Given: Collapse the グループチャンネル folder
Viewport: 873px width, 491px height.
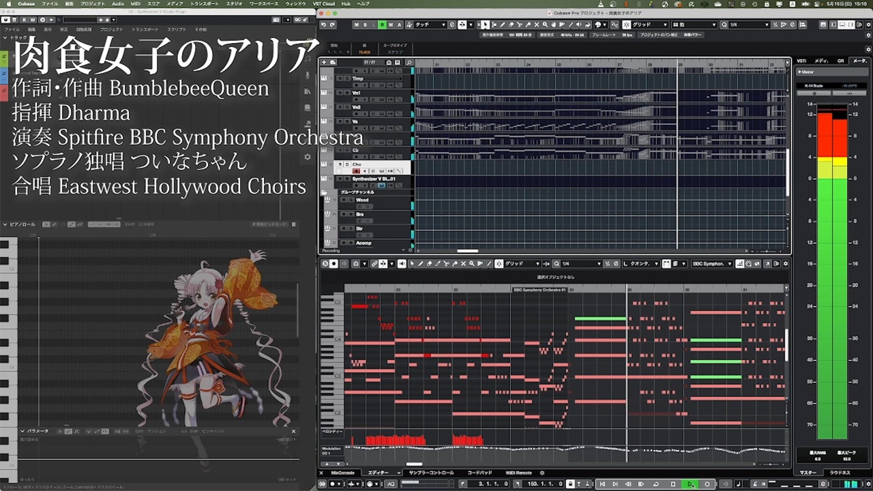Looking at the screenshot, I should tap(324, 192).
